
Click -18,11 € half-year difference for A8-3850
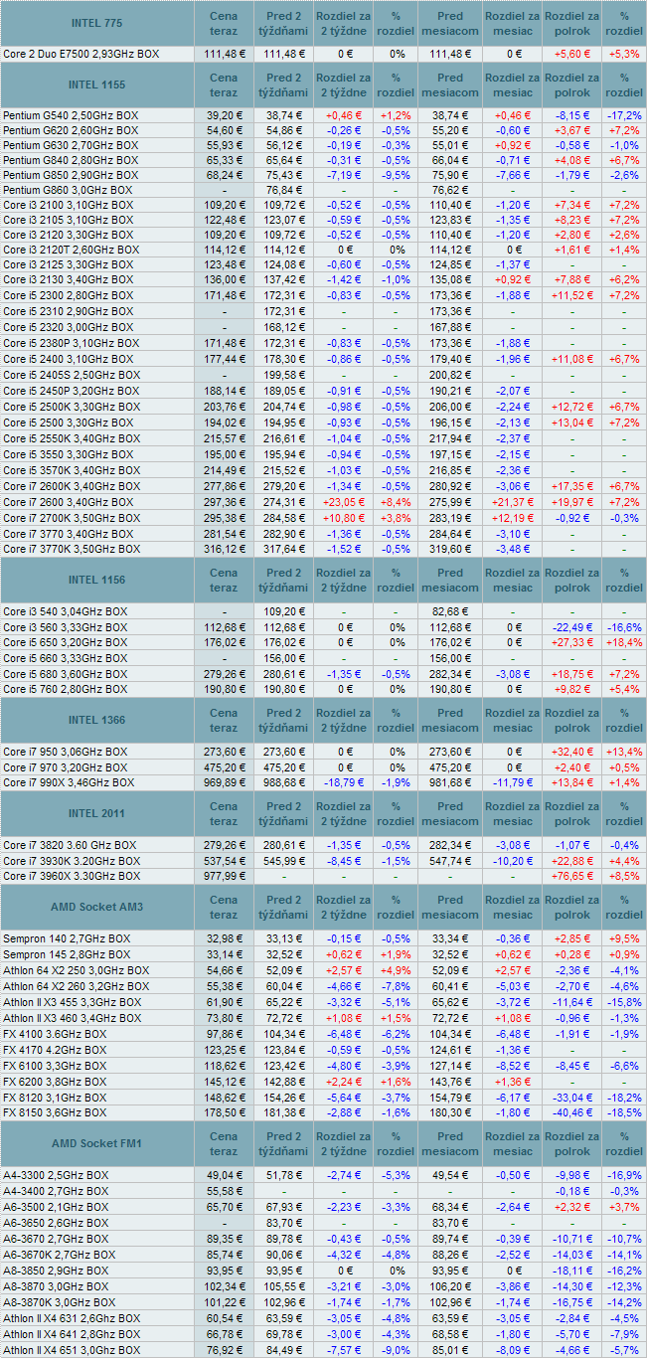[572, 1271]
